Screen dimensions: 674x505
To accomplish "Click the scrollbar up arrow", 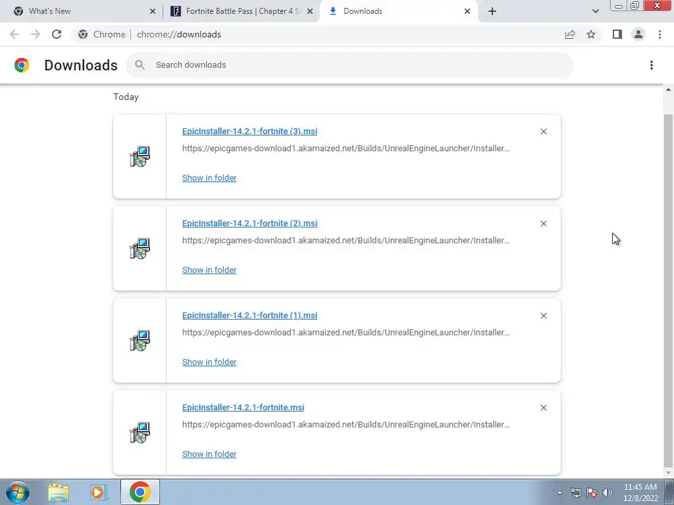I will click(668, 89).
